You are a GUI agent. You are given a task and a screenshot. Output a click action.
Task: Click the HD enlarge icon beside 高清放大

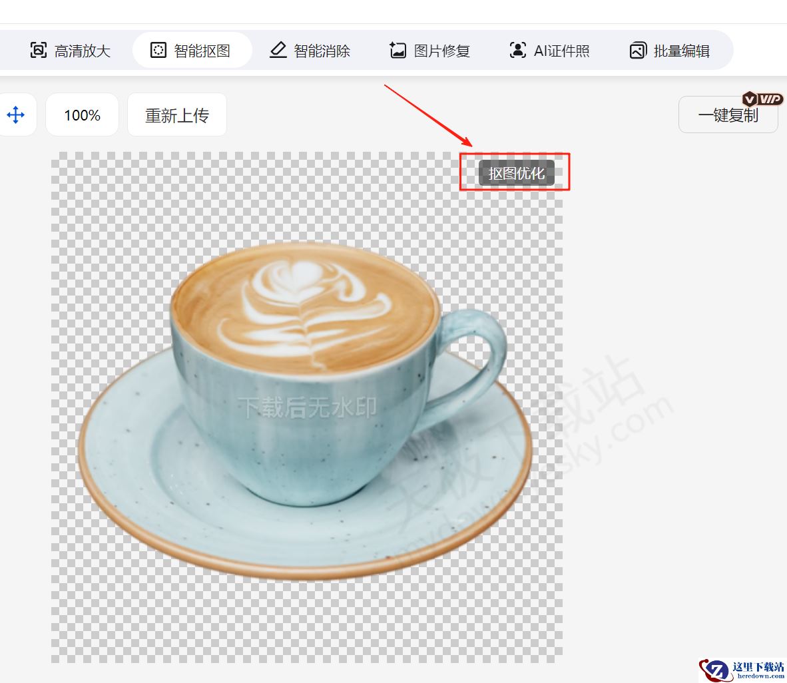tap(39, 51)
